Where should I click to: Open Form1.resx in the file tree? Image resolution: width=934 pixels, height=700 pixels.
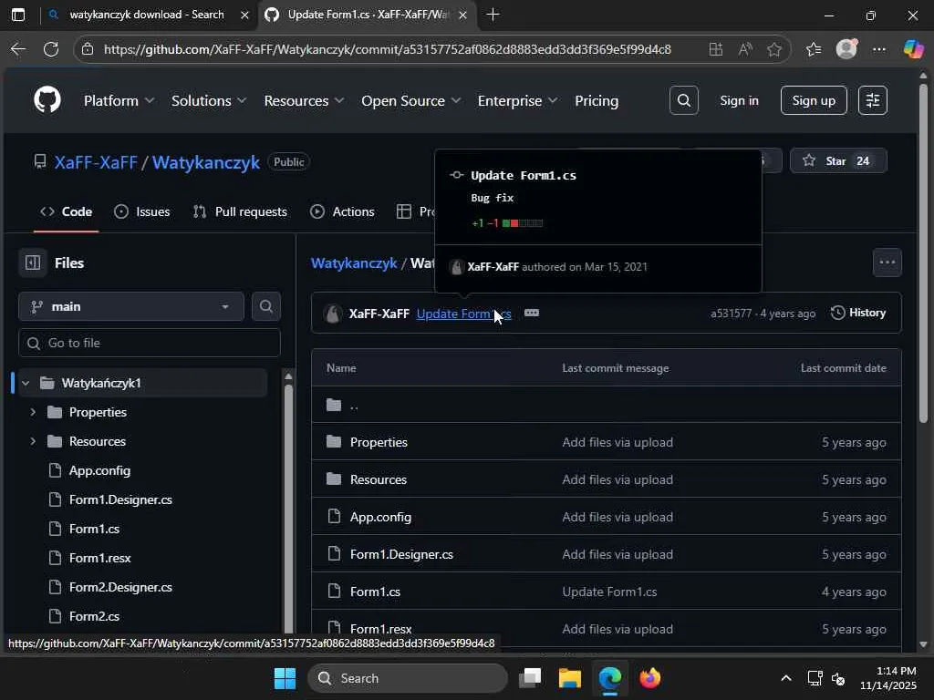tap(99, 558)
